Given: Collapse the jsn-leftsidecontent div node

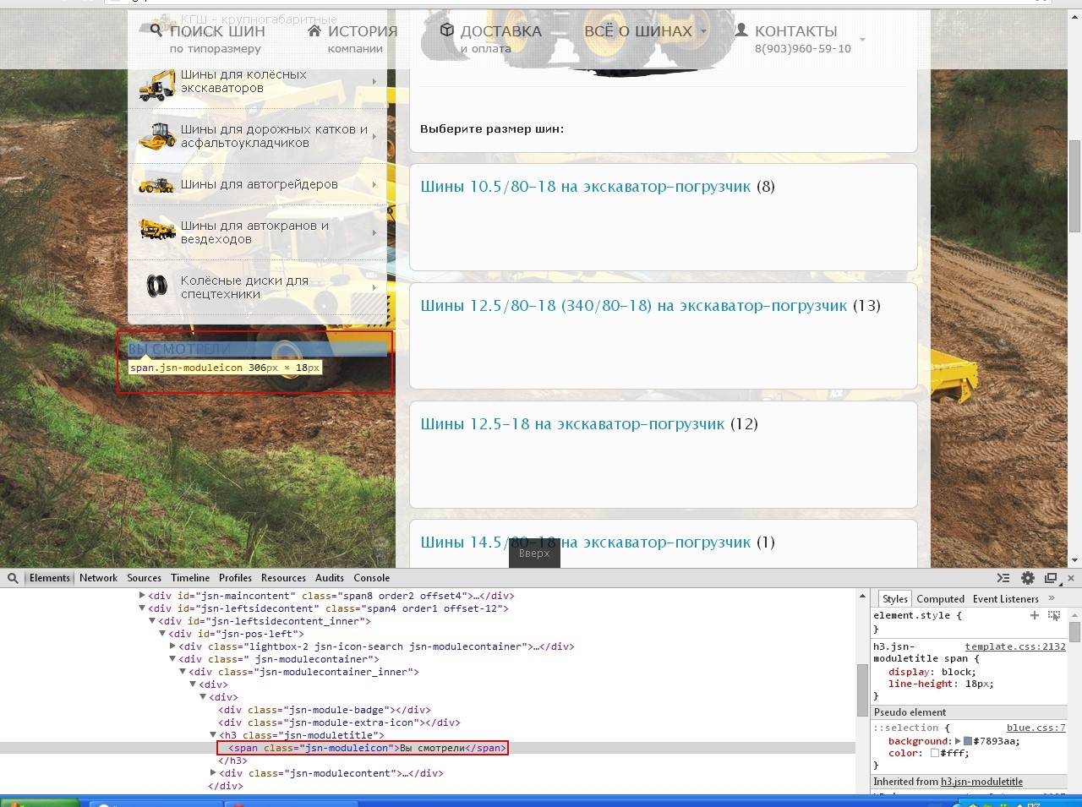Looking at the screenshot, I should coord(142,608).
